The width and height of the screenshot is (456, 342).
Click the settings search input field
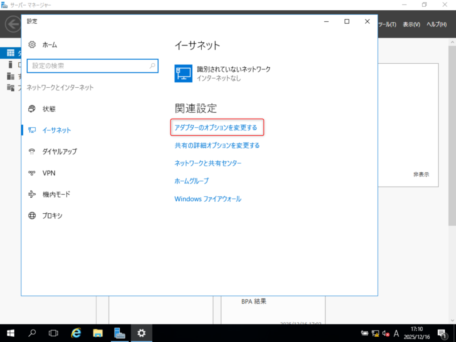click(x=87, y=66)
